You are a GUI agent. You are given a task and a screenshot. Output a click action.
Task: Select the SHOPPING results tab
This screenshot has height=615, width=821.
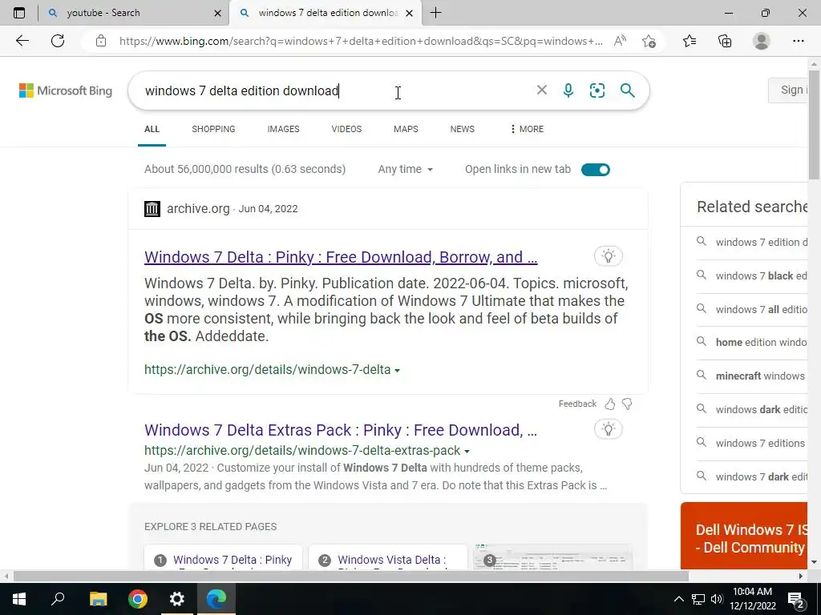coord(213,129)
